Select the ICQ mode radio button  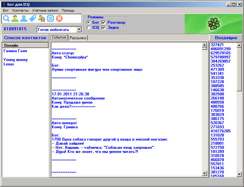point(89,27)
